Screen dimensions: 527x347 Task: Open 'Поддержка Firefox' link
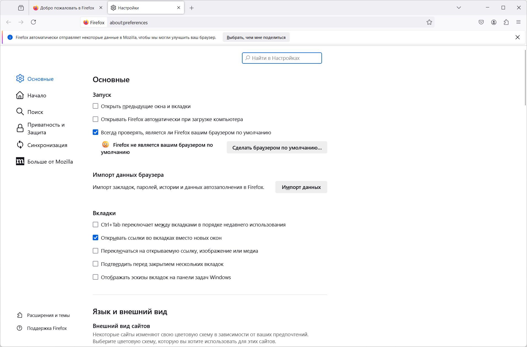pyautogui.click(x=47, y=328)
